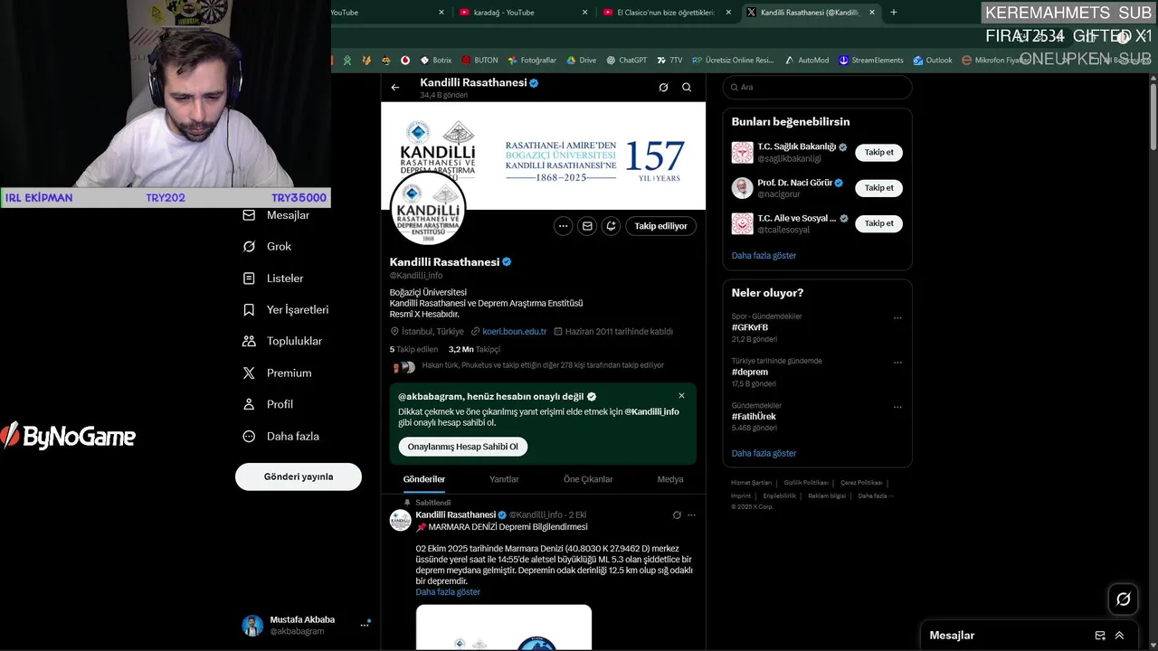Click the floating Grok button at bottom right
The width and height of the screenshot is (1158, 651).
pyautogui.click(x=1124, y=599)
